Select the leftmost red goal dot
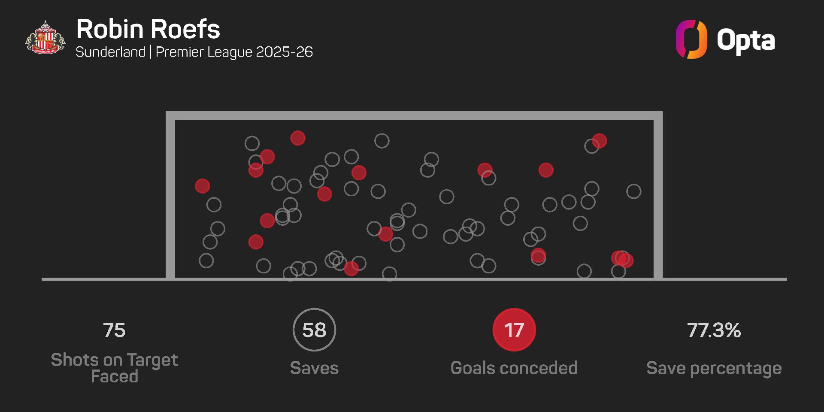This screenshot has width=824, height=412. tap(203, 186)
